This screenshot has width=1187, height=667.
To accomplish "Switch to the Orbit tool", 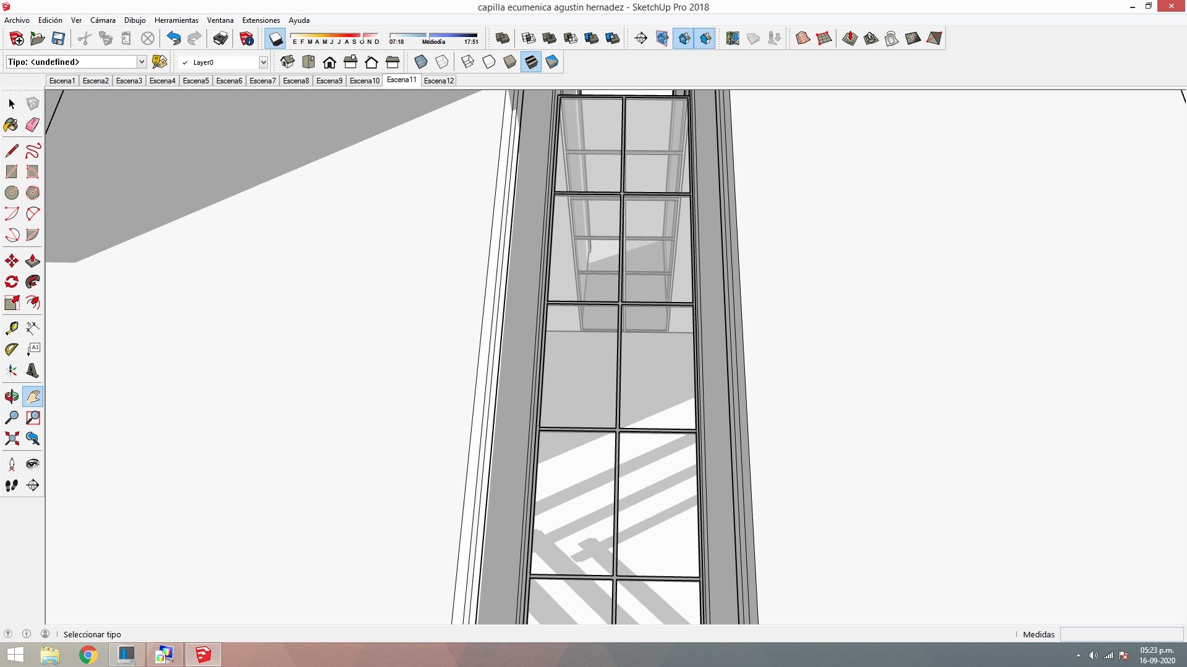I will pyautogui.click(x=11, y=396).
